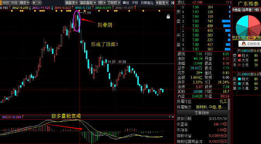The width and height of the screenshot is (261, 144).
Task: Zoom out the chart with minus button
Action: click(39, 2)
